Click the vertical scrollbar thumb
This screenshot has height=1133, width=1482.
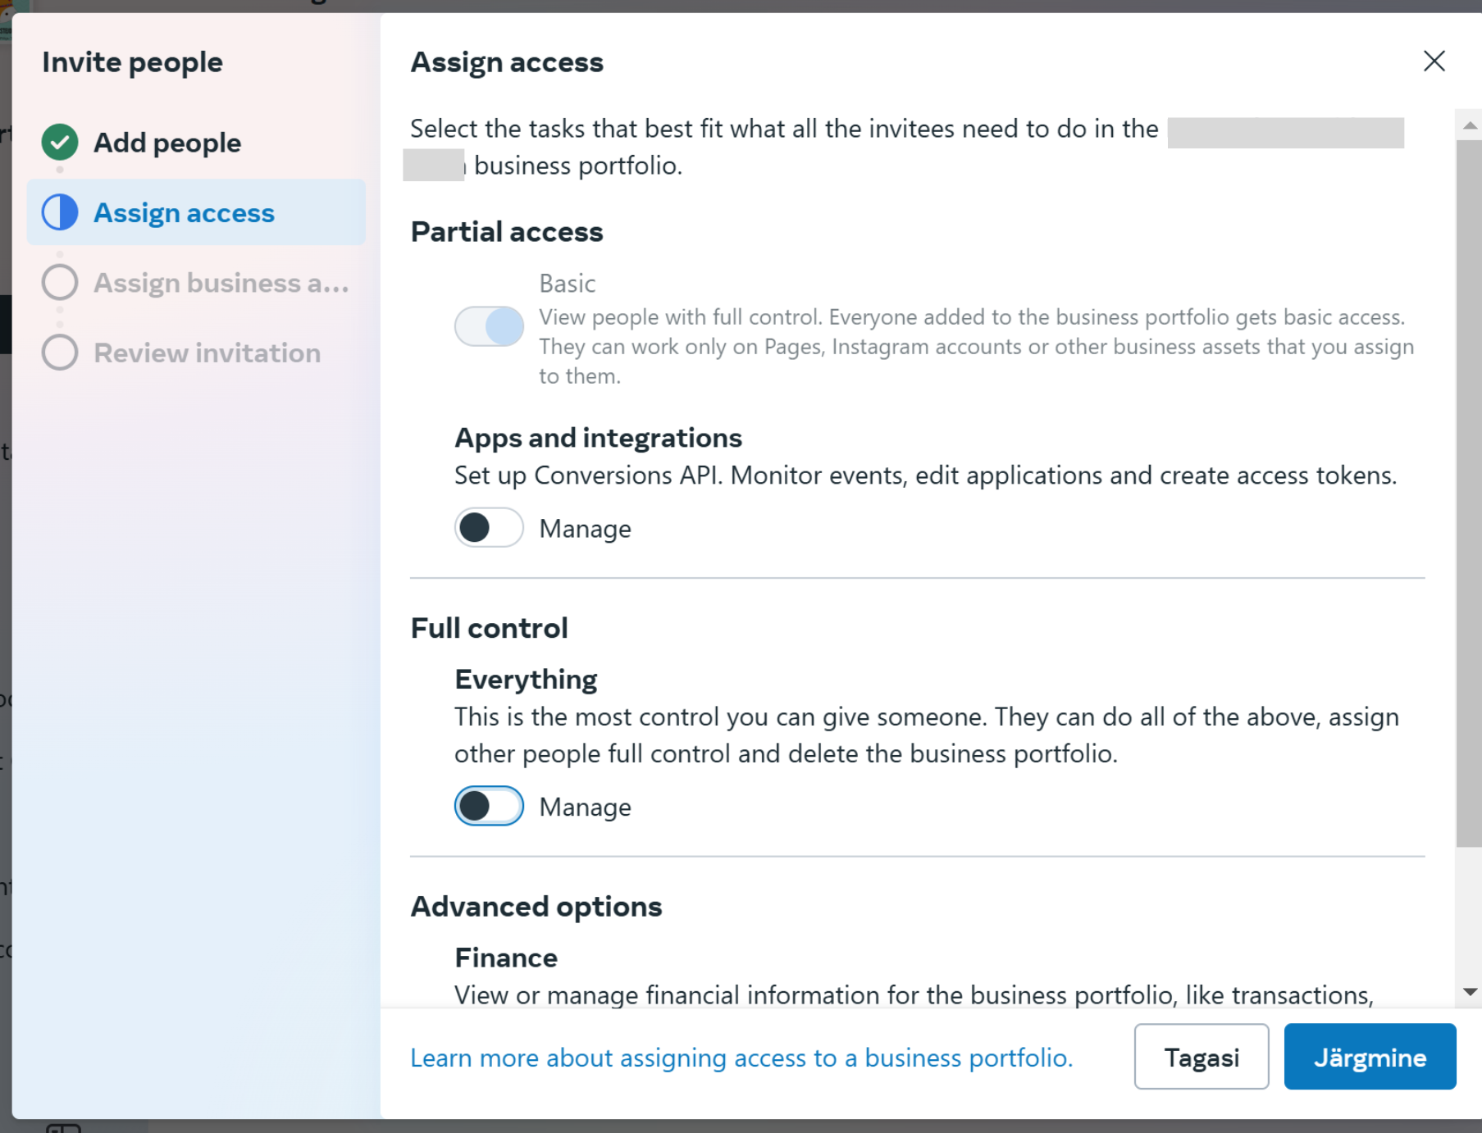point(1469,492)
